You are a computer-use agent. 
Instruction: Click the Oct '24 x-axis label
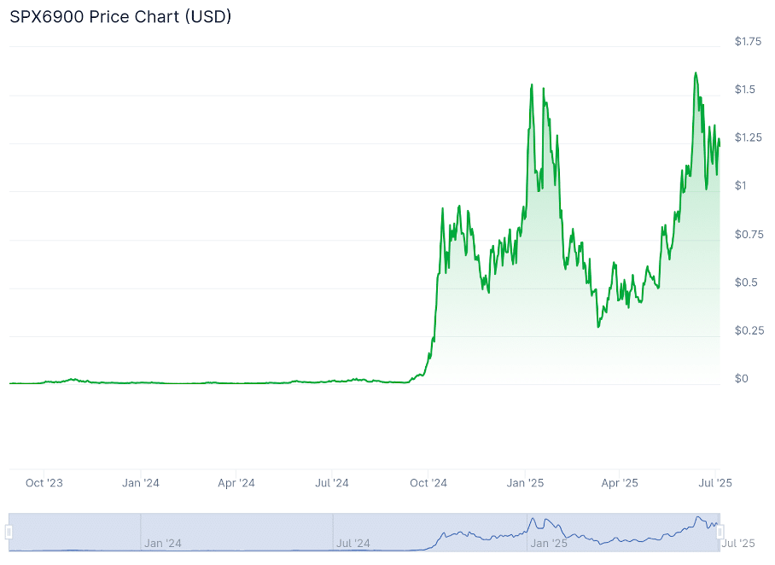(428, 483)
